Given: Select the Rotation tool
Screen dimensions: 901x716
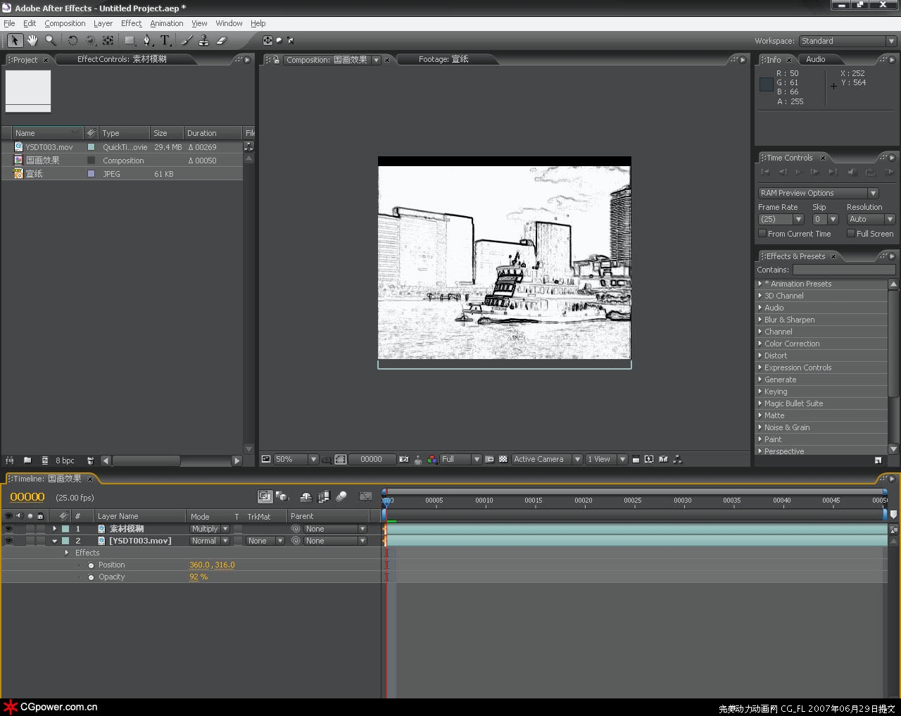Looking at the screenshot, I should pos(73,41).
